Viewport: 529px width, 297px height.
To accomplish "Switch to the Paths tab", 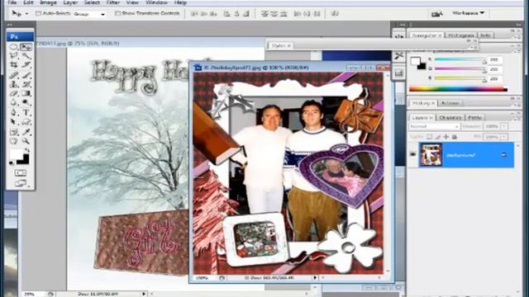I will [x=474, y=117].
